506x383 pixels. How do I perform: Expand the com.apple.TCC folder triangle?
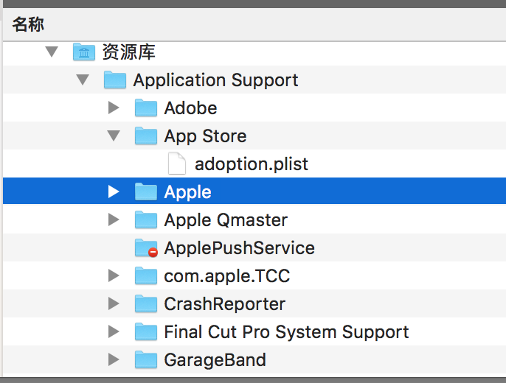tap(114, 275)
